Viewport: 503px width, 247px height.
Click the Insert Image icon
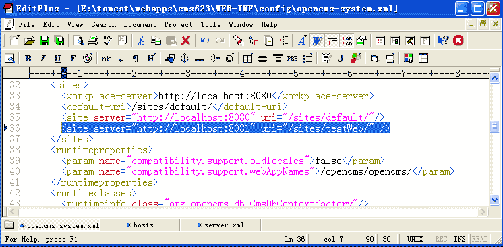point(169,59)
